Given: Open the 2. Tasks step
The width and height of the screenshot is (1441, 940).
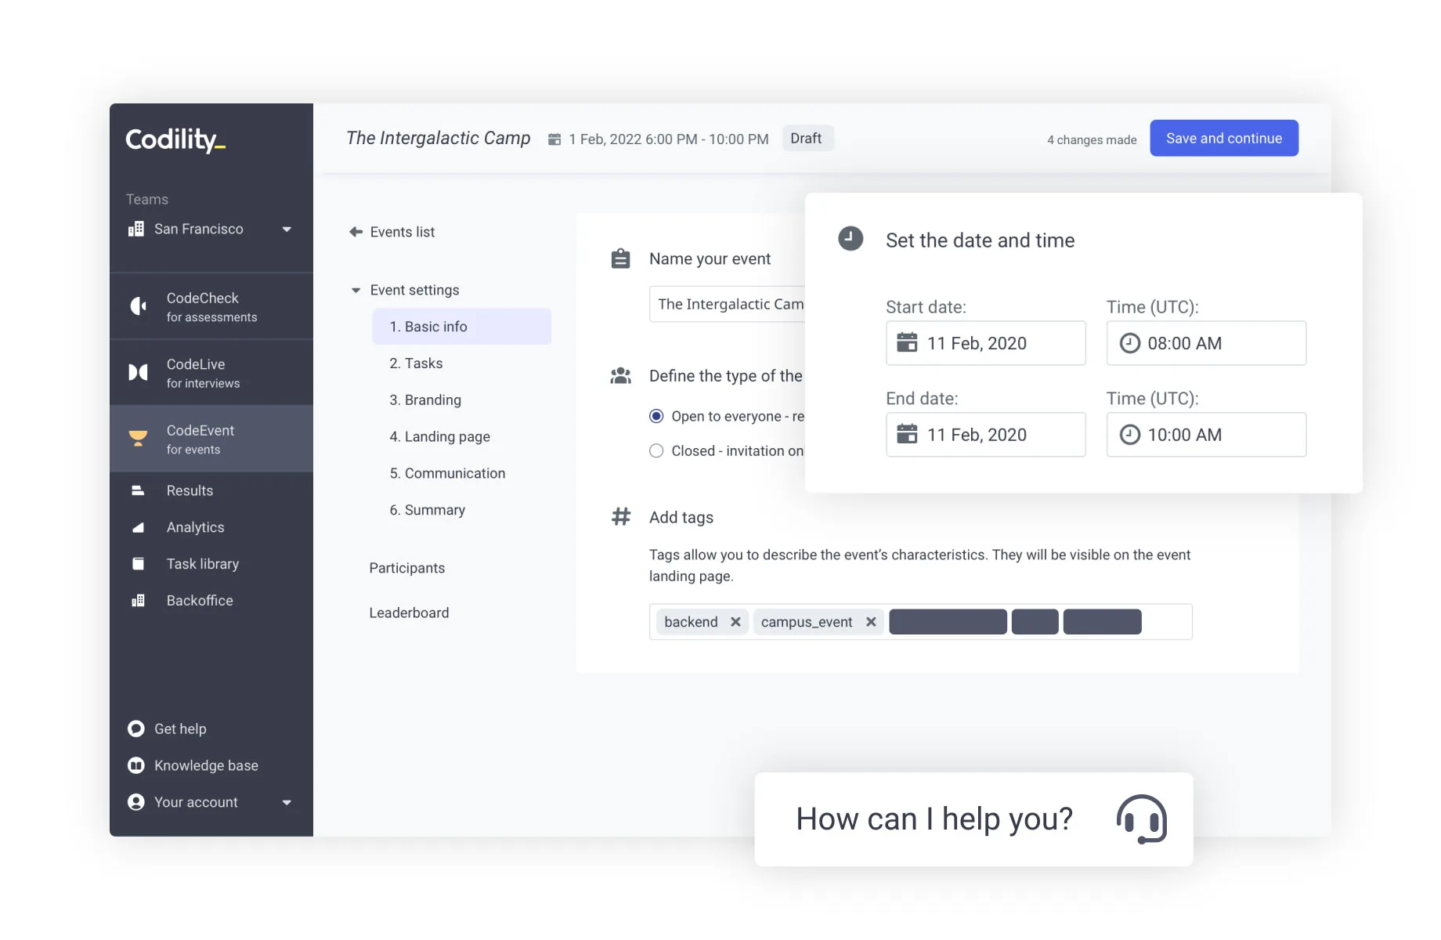Looking at the screenshot, I should (x=416, y=363).
